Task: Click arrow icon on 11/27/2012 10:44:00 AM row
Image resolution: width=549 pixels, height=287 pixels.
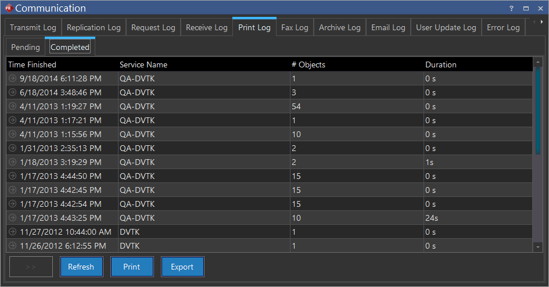Action: 13,232
